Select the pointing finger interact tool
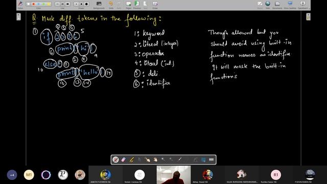Screen dimensions: 327x184 click(148, 160)
